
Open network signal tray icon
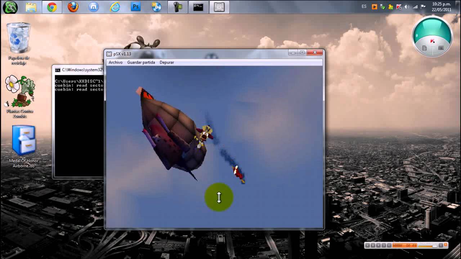[x=415, y=7]
